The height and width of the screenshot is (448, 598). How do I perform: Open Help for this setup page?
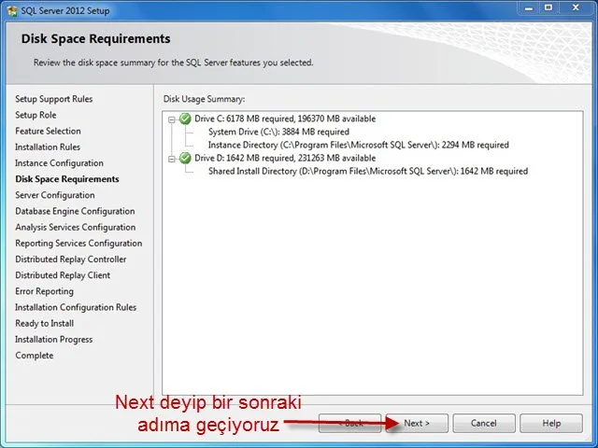click(x=551, y=423)
